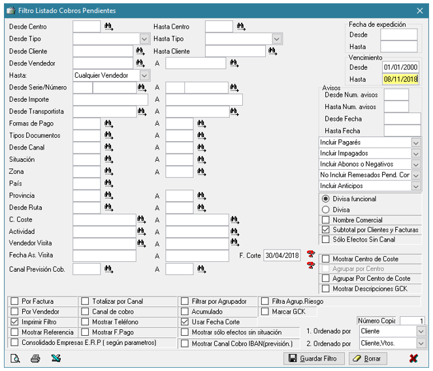This screenshot has width=433, height=371.
Task: Click the Desde Importe input field
Action: click(110, 99)
